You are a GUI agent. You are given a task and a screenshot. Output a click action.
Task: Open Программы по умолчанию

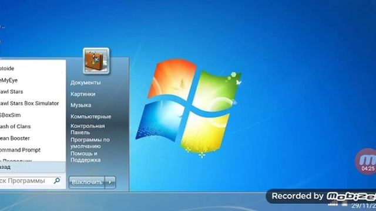pyautogui.click(x=90, y=143)
